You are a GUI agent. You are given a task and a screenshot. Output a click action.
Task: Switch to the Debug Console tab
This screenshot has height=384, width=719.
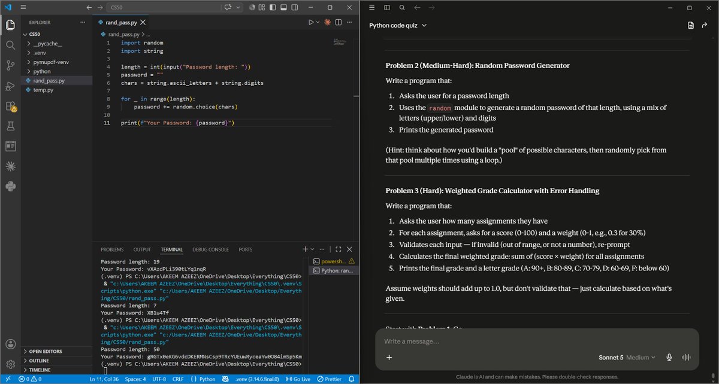[210, 249]
